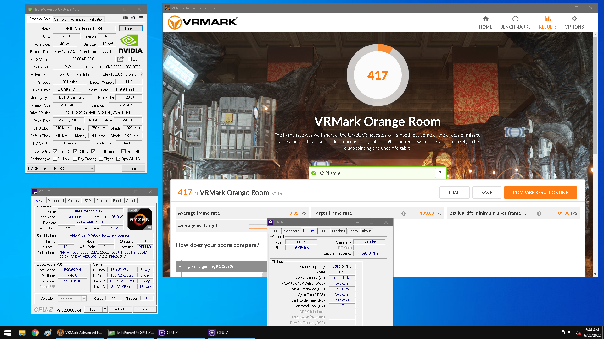This screenshot has width=604, height=339.
Task: Click the volume icon in system tray
Action: (578, 333)
